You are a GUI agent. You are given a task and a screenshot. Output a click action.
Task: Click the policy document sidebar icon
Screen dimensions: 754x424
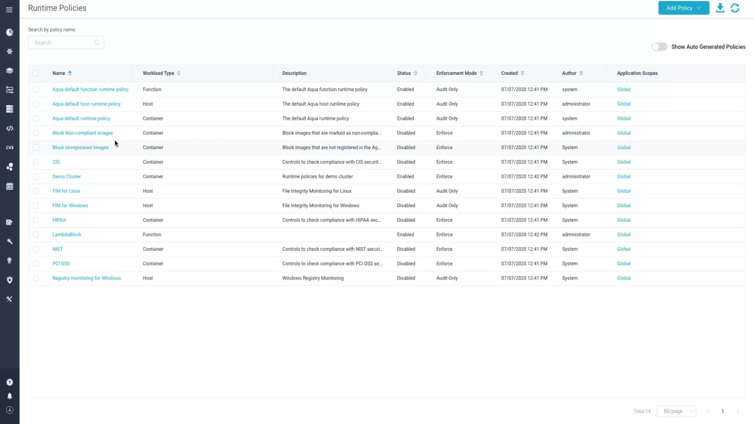pyautogui.click(x=9, y=222)
